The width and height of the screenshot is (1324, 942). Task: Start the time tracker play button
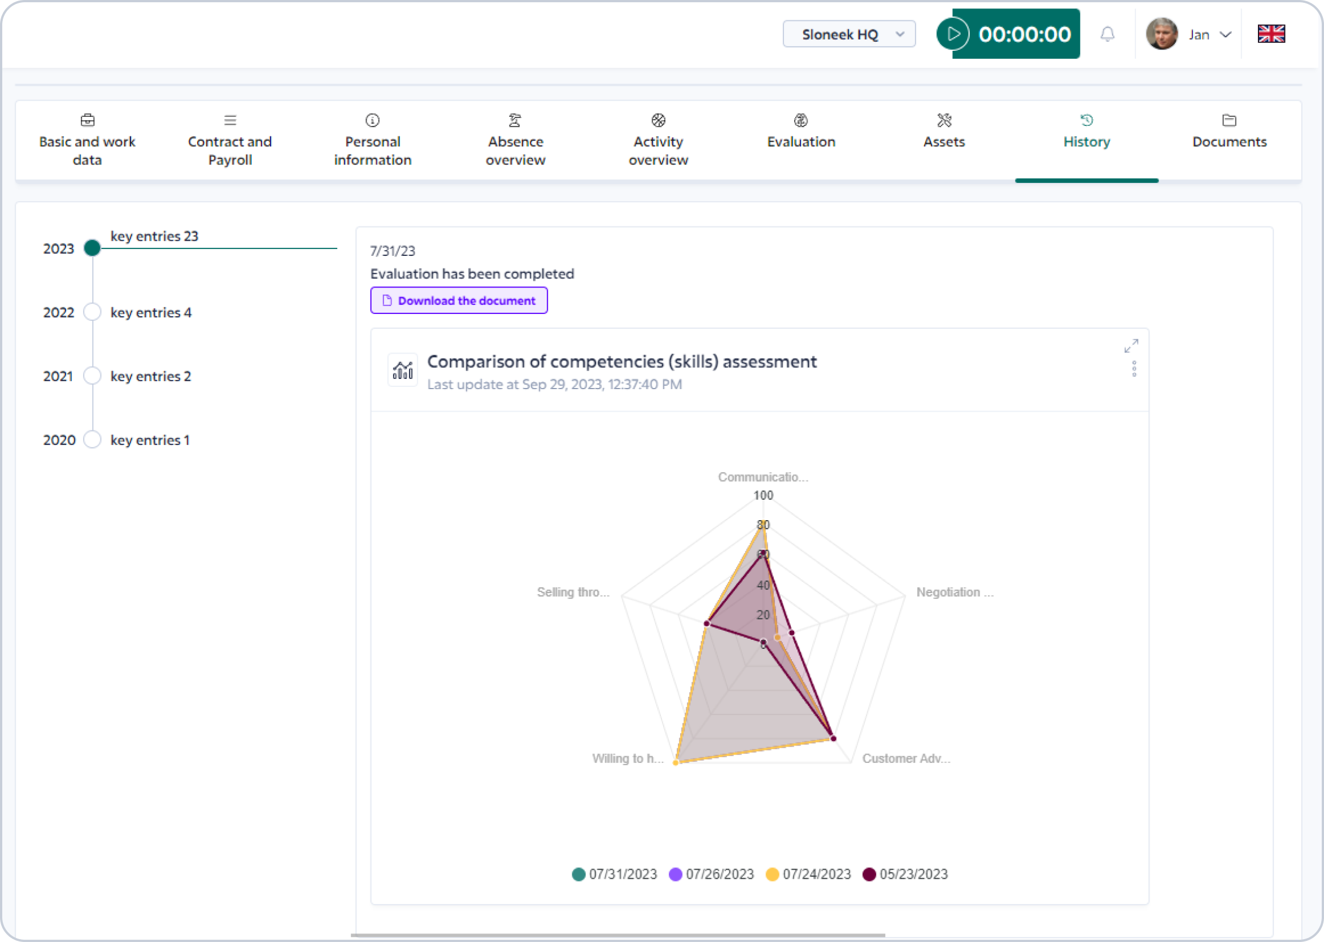pyautogui.click(x=953, y=34)
